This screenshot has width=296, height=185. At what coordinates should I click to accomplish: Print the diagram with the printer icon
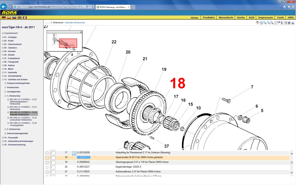[293, 23]
